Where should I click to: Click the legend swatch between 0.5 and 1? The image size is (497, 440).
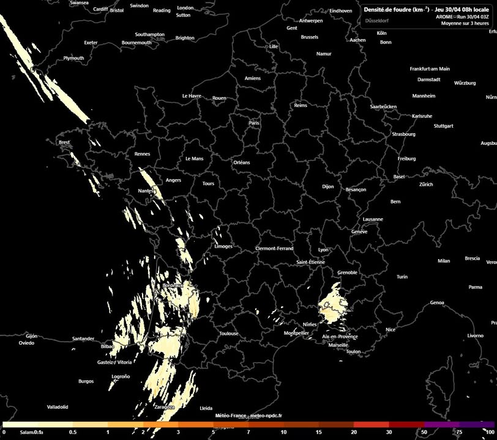(x=90, y=424)
